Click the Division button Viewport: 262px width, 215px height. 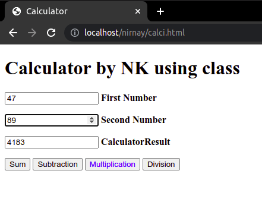point(161,164)
